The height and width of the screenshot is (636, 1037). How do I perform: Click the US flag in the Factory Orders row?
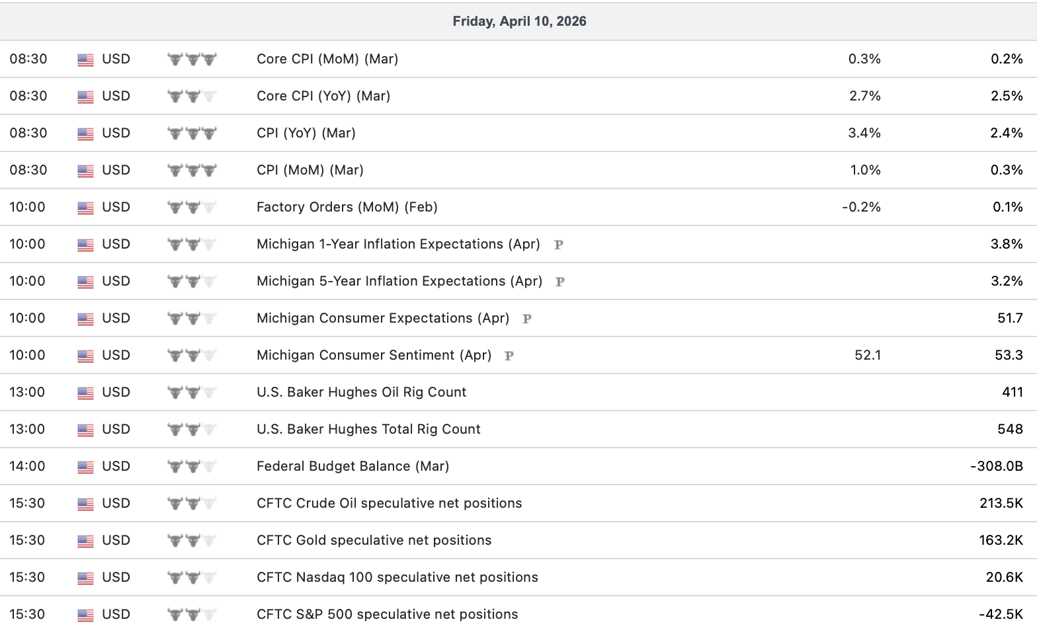click(x=85, y=208)
